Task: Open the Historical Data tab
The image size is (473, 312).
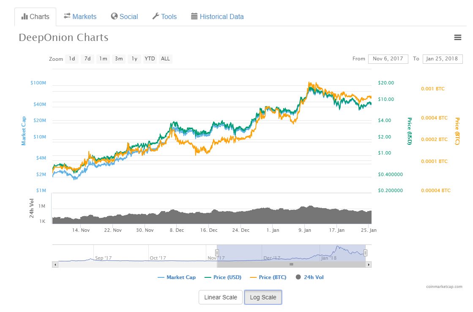Action: pyautogui.click(x=217, y=16)
